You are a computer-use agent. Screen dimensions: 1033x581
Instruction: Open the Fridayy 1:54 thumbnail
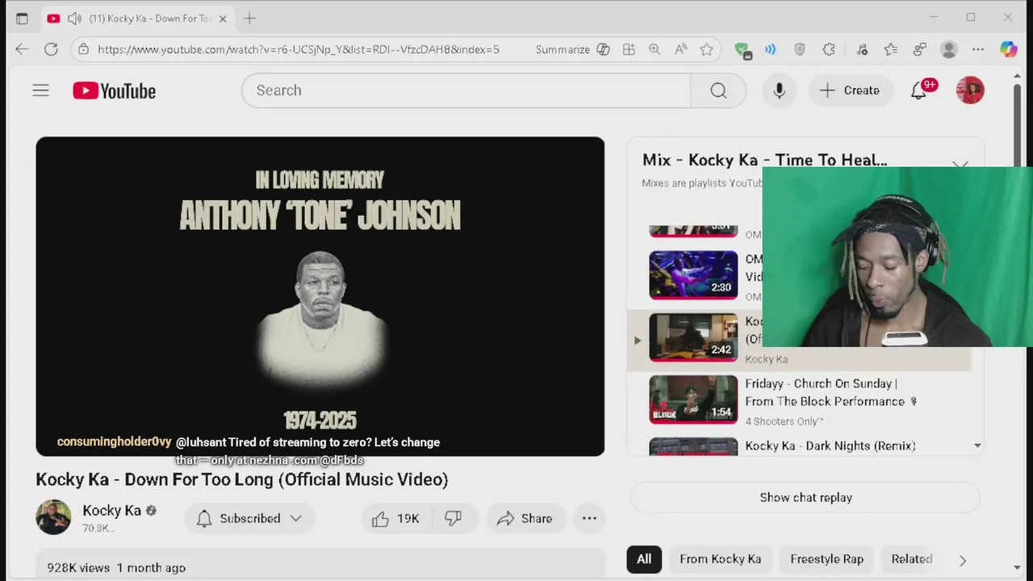(x=693, y=399)
